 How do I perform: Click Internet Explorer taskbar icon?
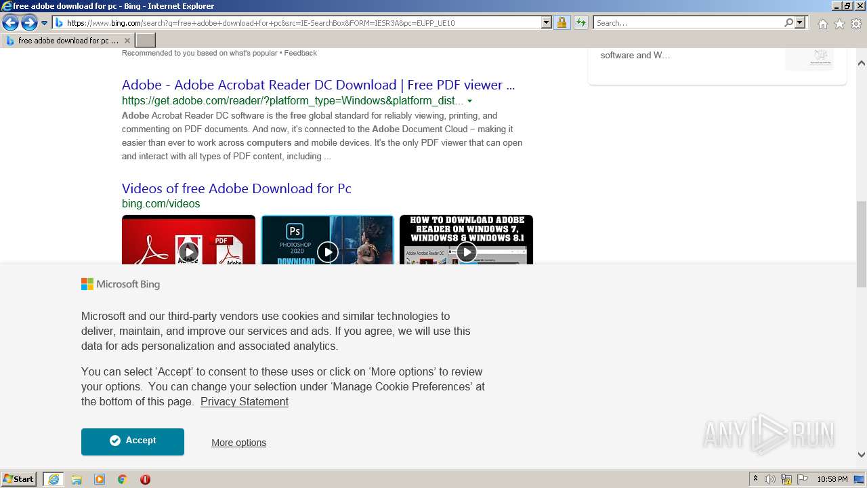[x=53, y=479]
